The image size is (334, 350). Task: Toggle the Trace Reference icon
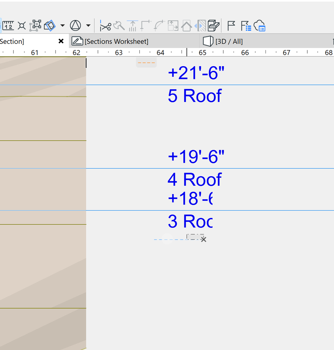pos(50,26)
